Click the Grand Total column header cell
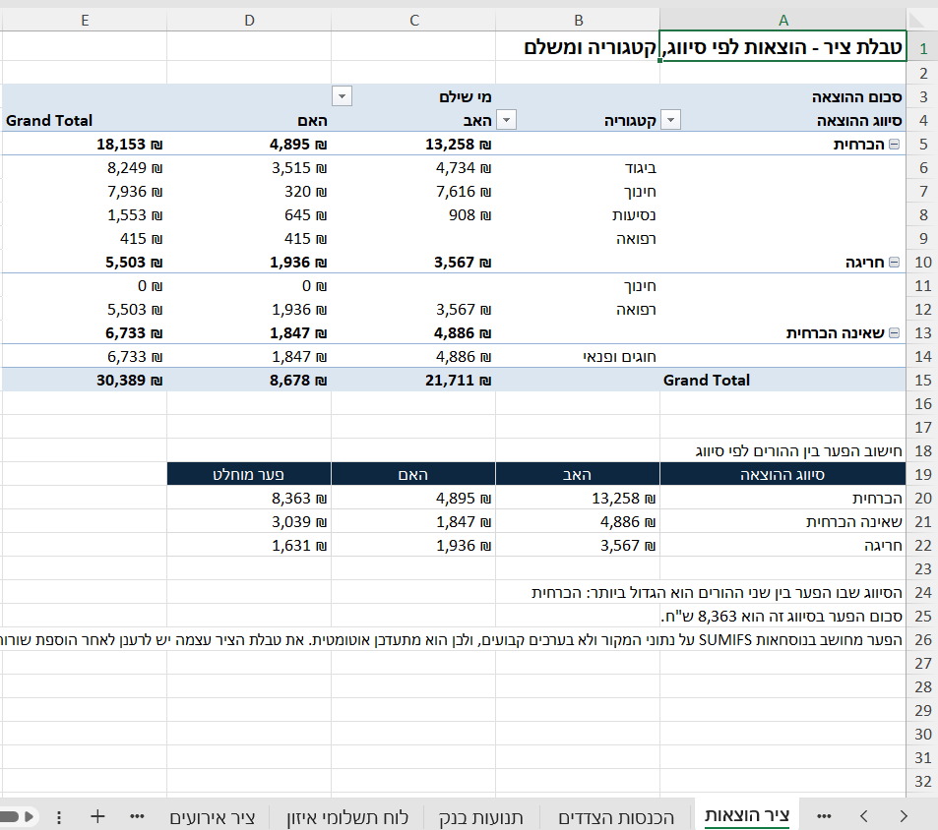The height and width of the screenshot is (830, 938). tap(85, 120)
